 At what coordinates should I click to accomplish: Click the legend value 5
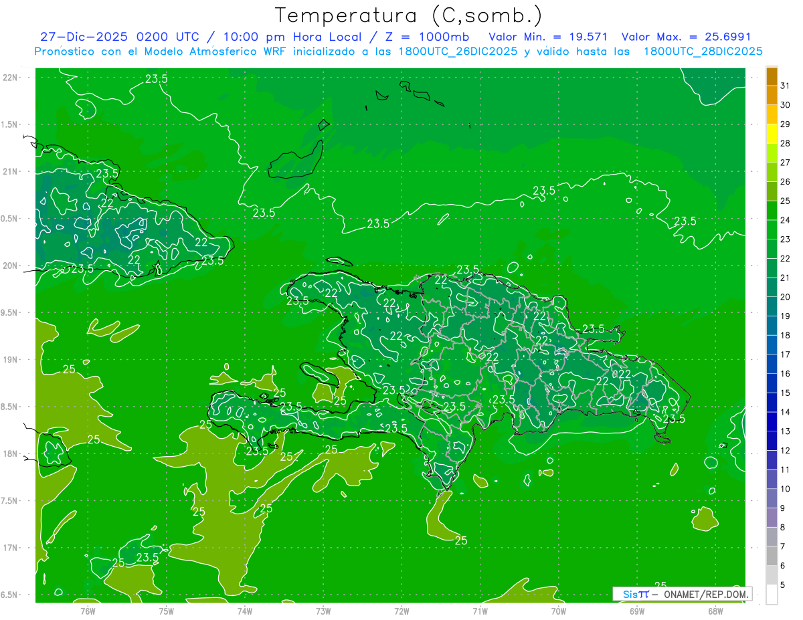[x=783, y=585]
